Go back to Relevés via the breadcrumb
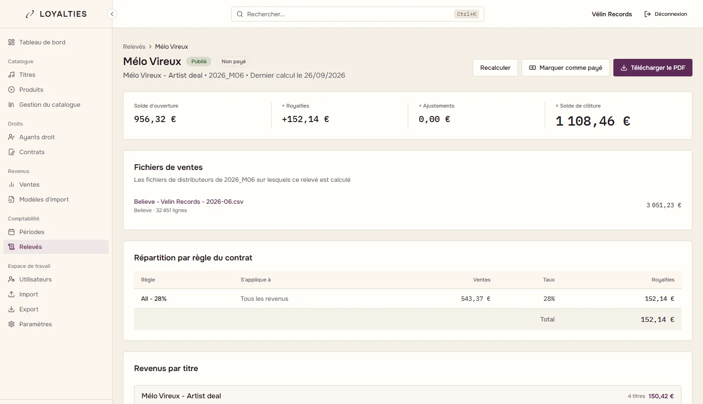The width and height of the screenshot is (703, 404). [134, 47]
